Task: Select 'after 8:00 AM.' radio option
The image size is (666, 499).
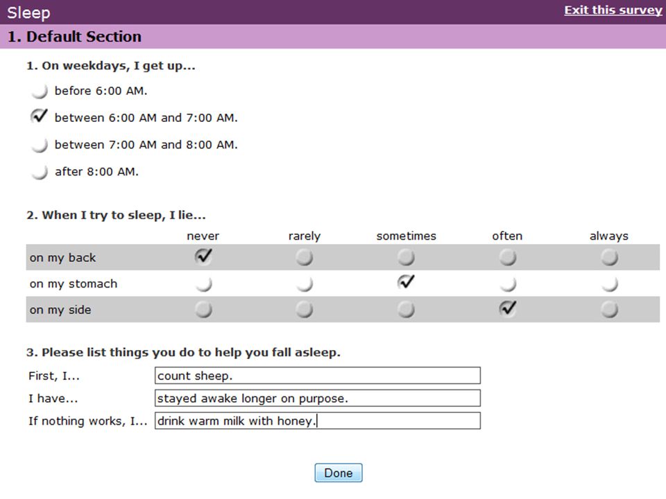Action: [x=39, y=172]
